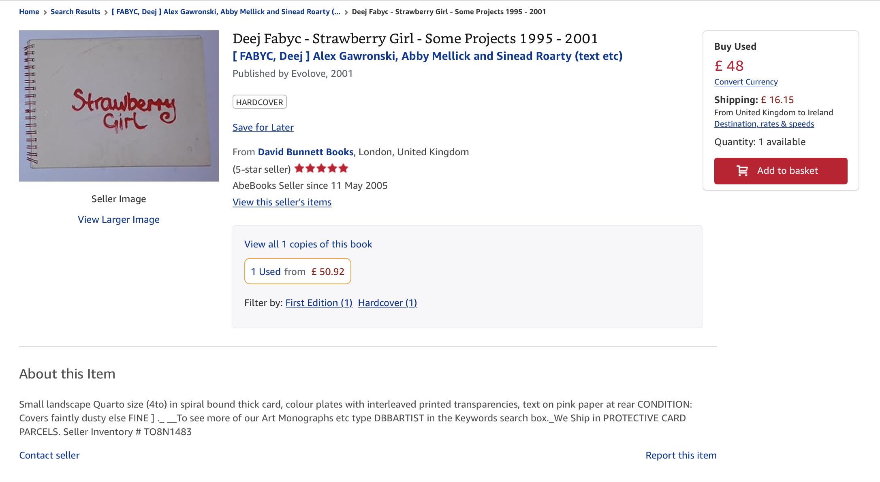Viewport: 880px width, 482px height.
Task: Click the chevron after Home breadcrumb
Action: [x=45, y=12]
